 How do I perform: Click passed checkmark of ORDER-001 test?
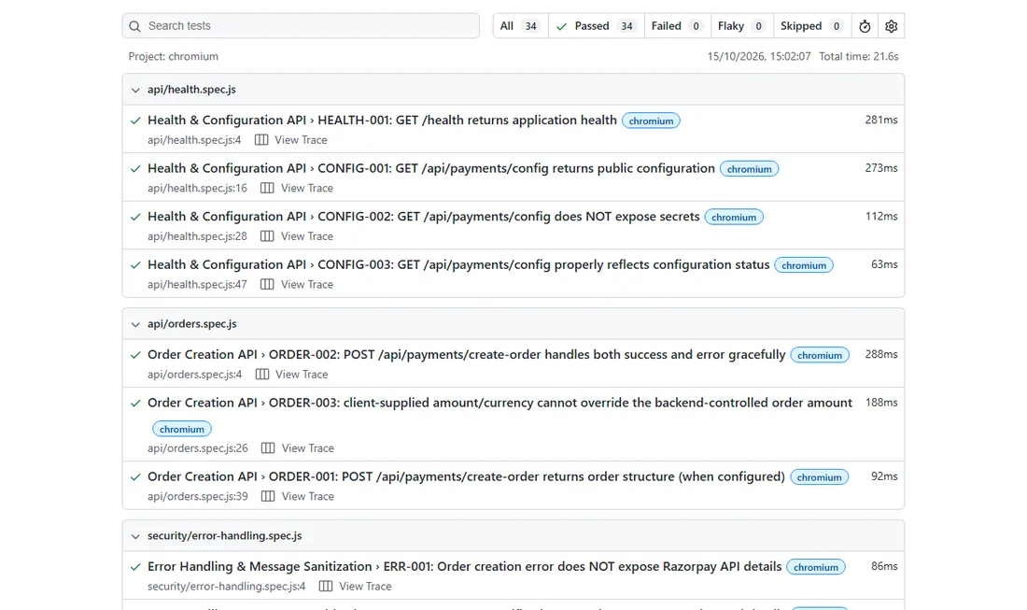(x=135, y=477)
